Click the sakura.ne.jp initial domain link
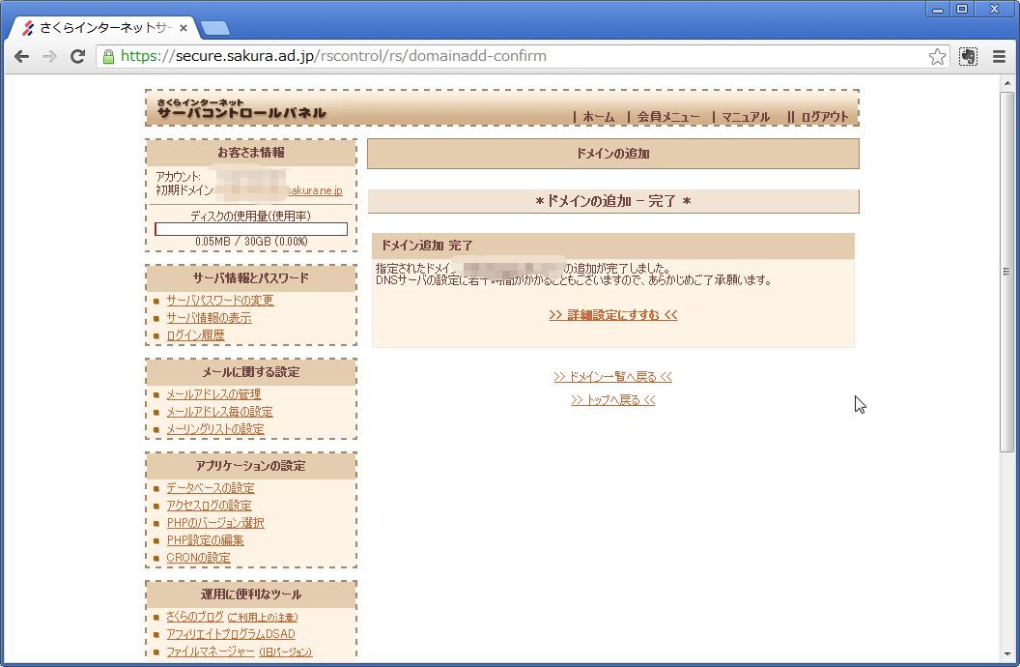This screenshot has width=1020, height=667. coord(314,190)
